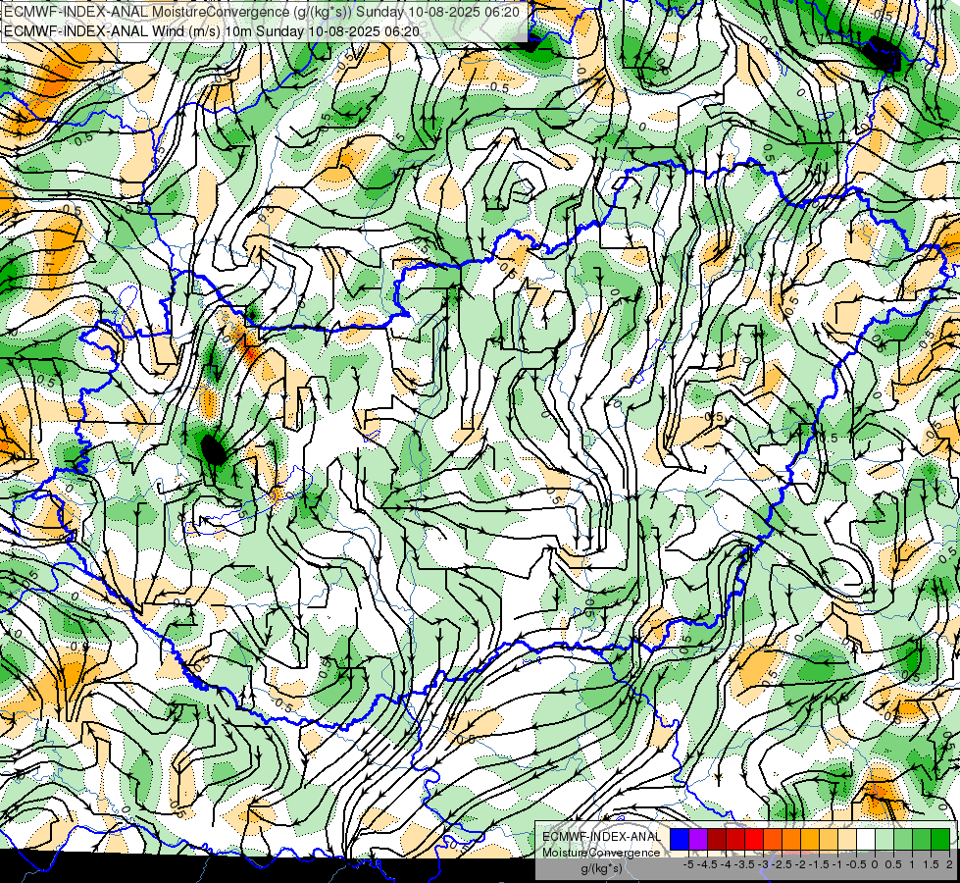Click the MoistureConvergence title line at top
960x883 pixels.
[x=262, y=12]
